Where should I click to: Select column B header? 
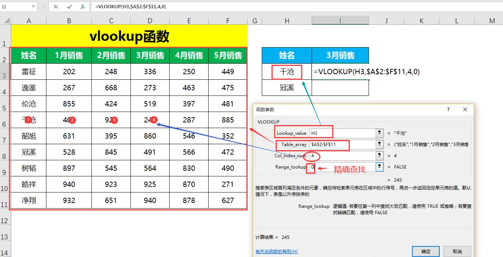(69, 21)
